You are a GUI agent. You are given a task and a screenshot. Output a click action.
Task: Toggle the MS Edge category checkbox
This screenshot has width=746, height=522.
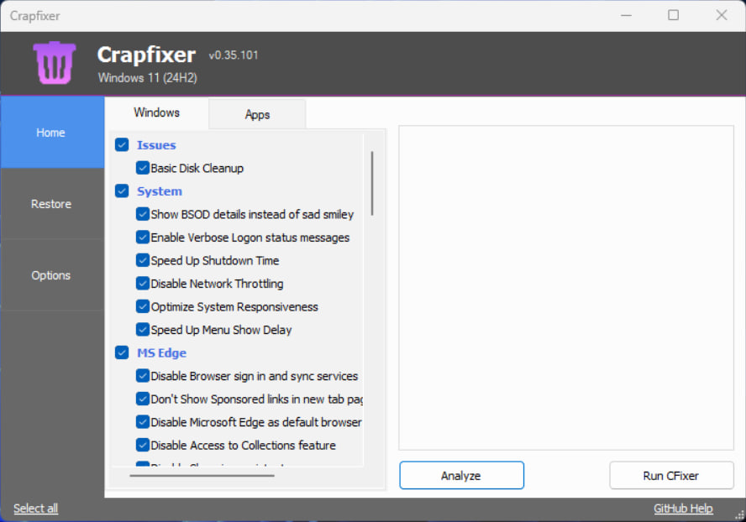(122, 352)
